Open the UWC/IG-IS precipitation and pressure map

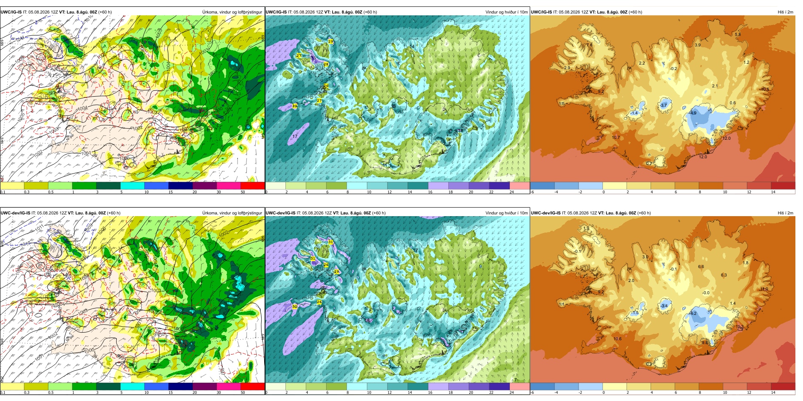tap(132, 99)
